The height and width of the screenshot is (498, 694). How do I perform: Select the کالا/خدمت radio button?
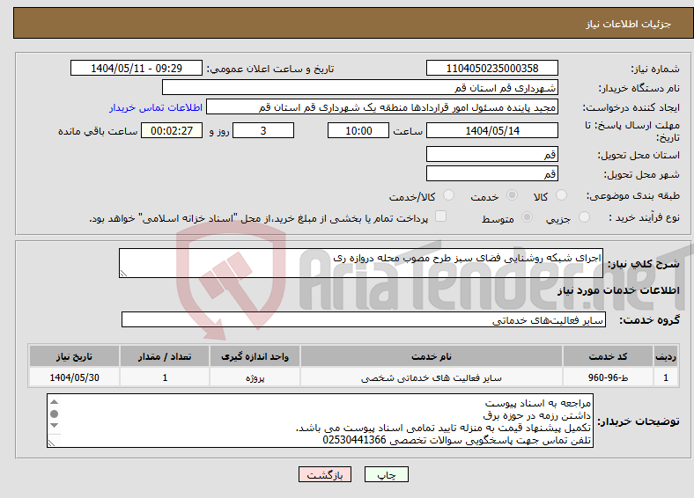pos(449,195)
